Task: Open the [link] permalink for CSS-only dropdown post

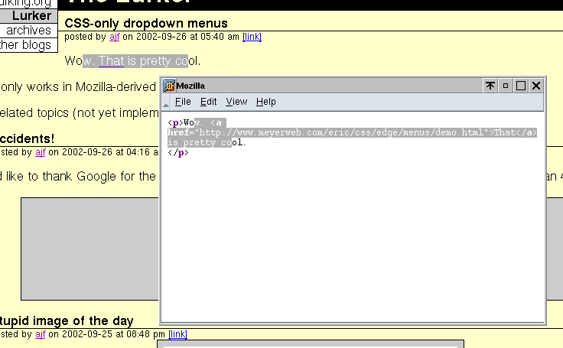Action: tap(252, 37)
